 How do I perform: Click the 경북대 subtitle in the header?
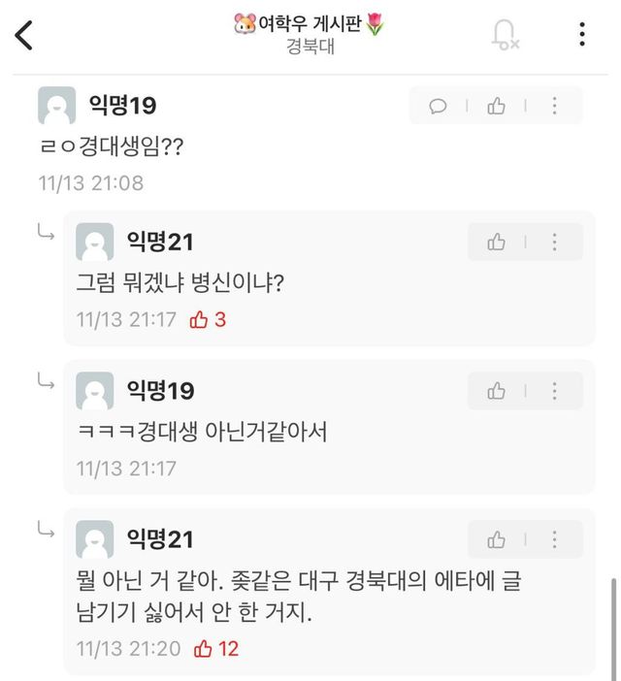(310, 47)
